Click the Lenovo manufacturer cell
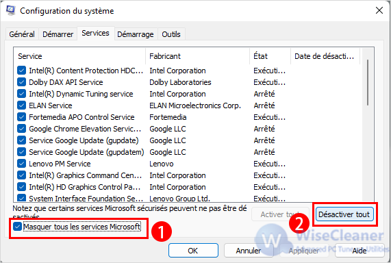This screenshot has width=391, height=263. coord(162,164)
